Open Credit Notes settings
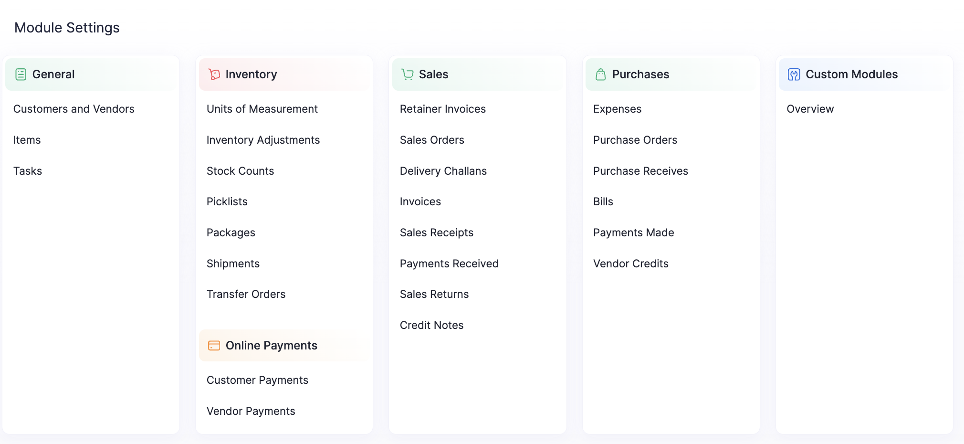964x444 pixels. pos(431,325)
